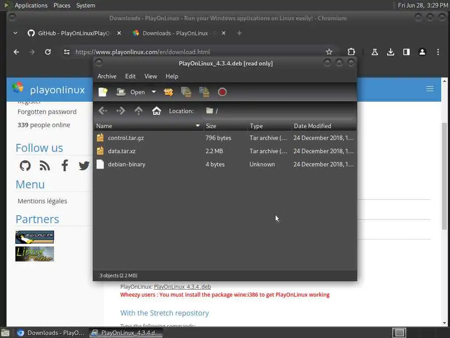Click the site information icon in address bar

tap(67, 52)
